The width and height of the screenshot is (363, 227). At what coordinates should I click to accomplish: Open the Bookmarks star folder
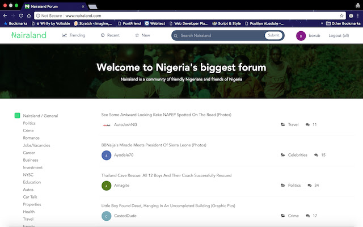pyautogui.click(x=15, y=23)
